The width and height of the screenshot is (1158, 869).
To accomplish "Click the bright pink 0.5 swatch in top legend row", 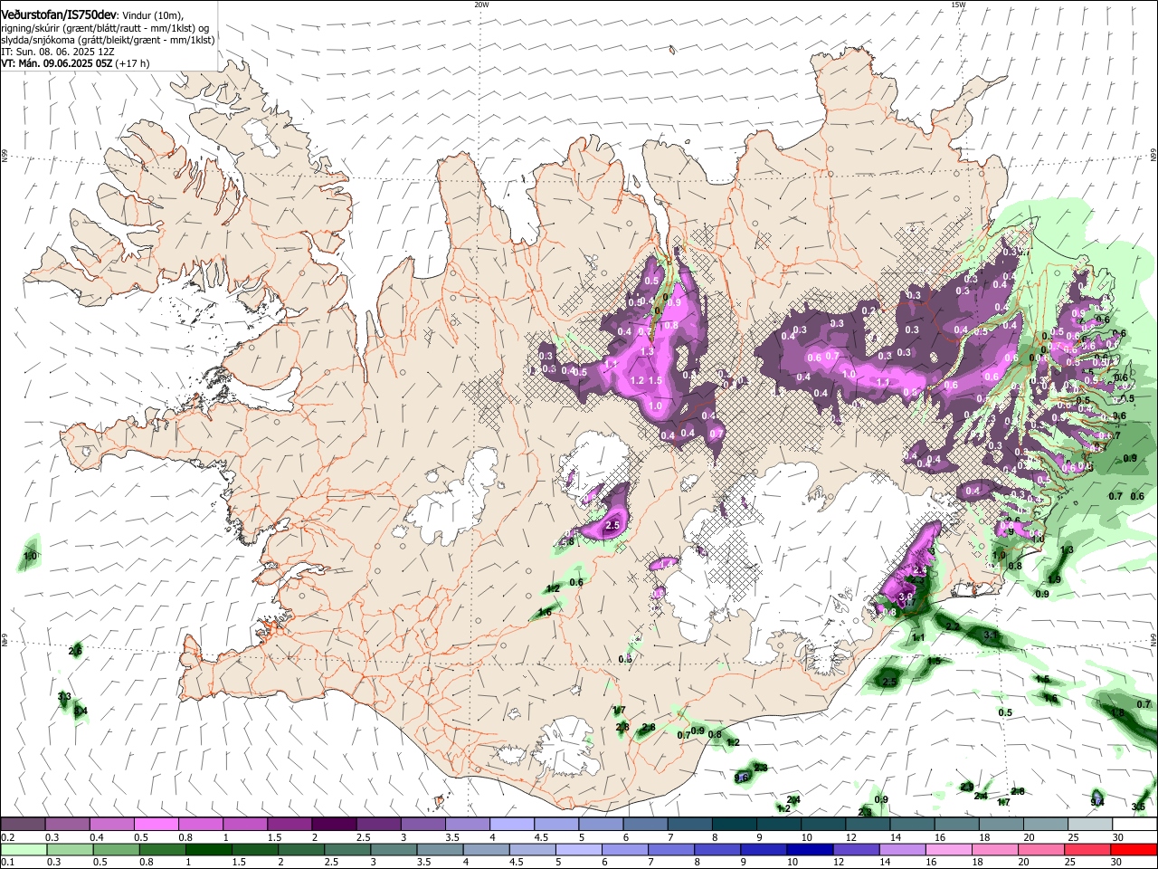I will [x=156, y=825].
